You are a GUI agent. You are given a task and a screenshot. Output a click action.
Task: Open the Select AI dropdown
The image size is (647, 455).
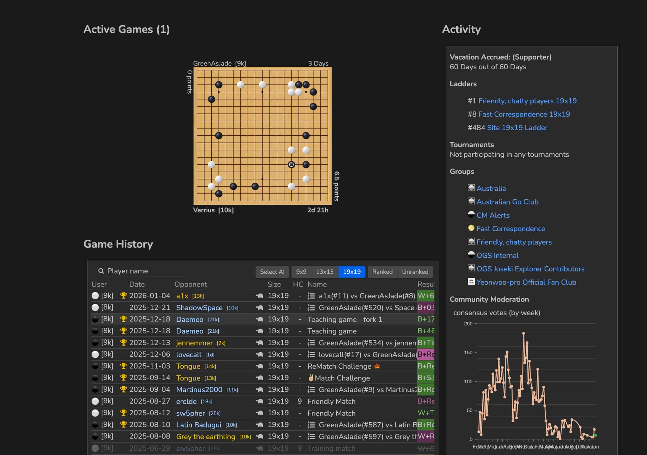click(272, 272)
